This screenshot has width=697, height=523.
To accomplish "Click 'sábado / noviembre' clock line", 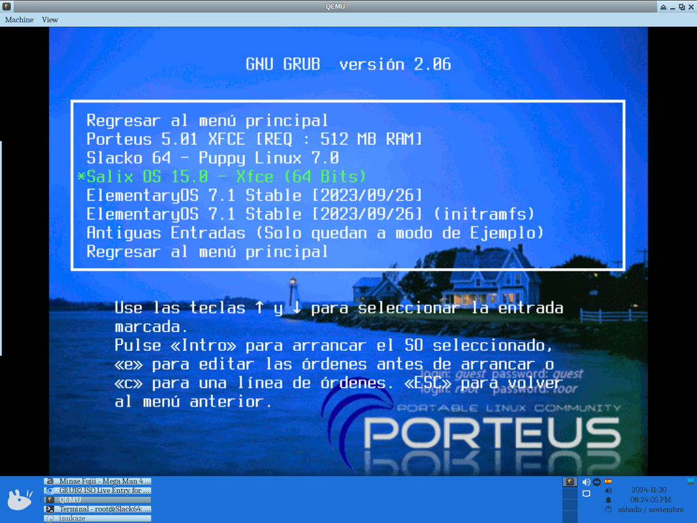I will [x=651, y=510].
